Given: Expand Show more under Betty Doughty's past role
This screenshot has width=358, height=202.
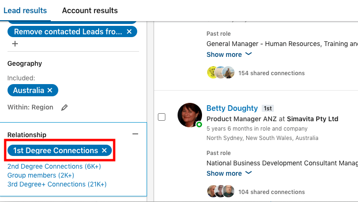Looking at the screenshot, I should pos(229,173).
